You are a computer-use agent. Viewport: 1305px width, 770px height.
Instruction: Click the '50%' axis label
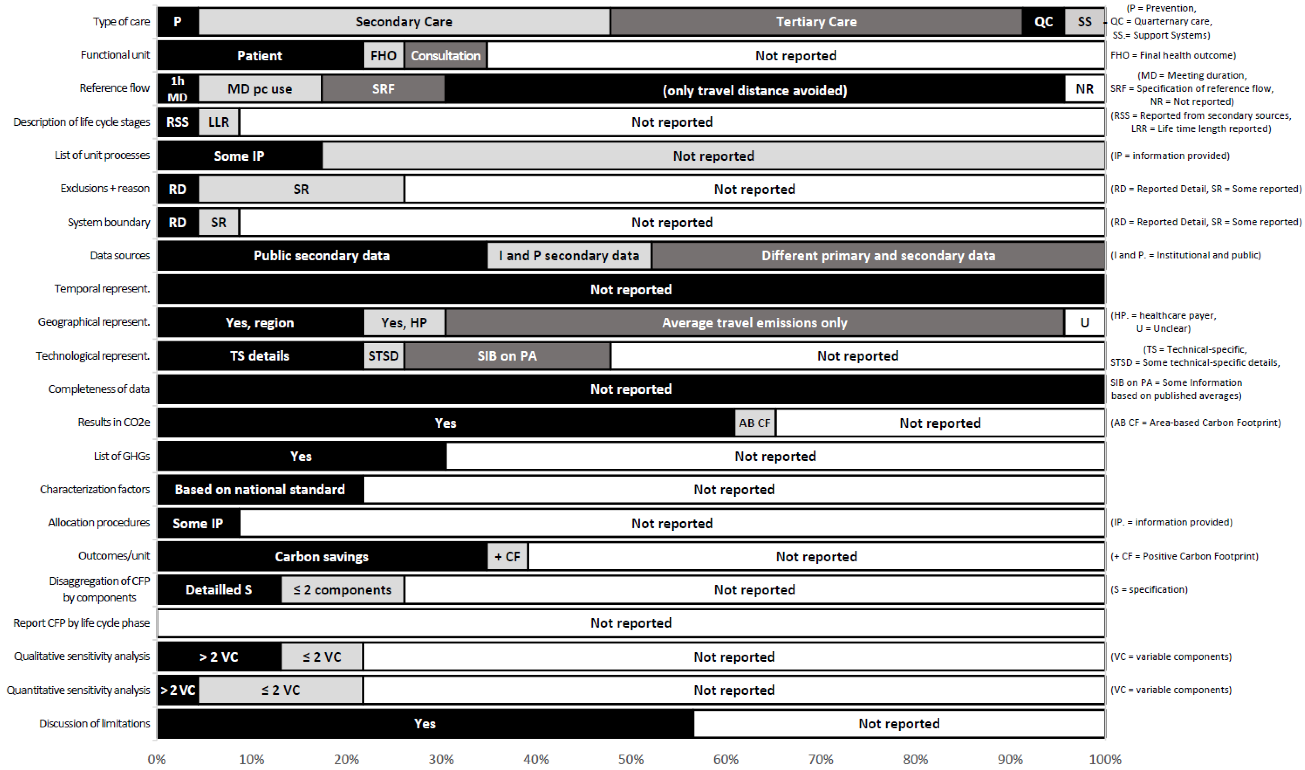pyautogui.click(x=631, y=759)
